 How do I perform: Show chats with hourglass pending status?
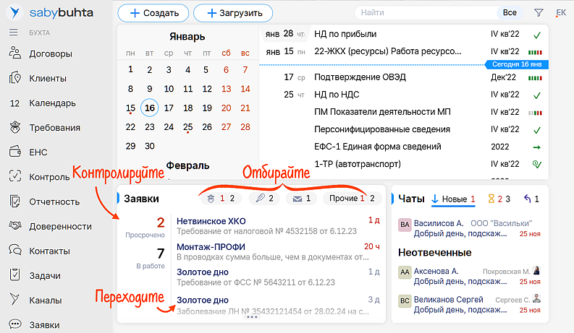point(499,199)
